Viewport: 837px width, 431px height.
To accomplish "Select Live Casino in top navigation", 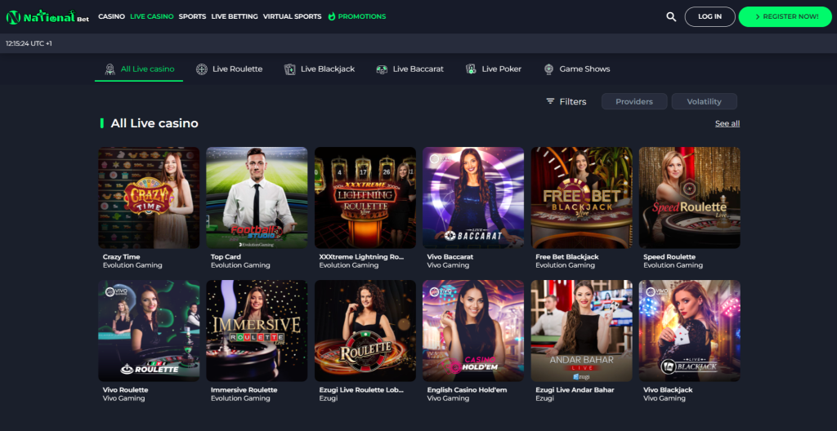I will click(151, 16).
